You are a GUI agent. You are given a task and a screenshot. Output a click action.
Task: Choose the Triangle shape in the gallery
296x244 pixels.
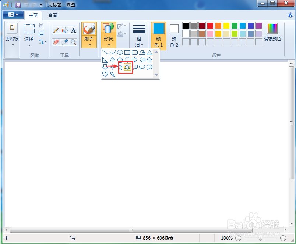[149, 52]
